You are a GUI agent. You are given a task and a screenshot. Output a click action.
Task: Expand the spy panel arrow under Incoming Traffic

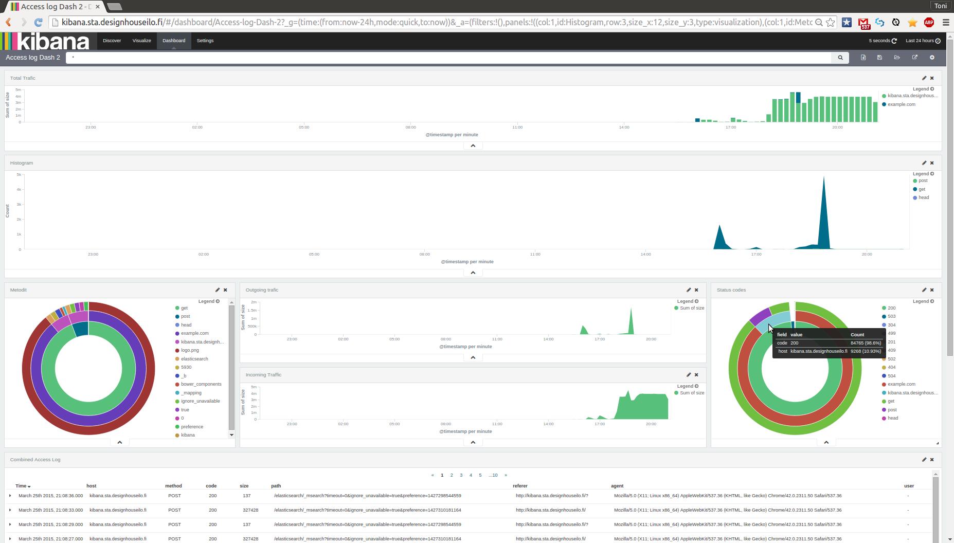(473, 442)
